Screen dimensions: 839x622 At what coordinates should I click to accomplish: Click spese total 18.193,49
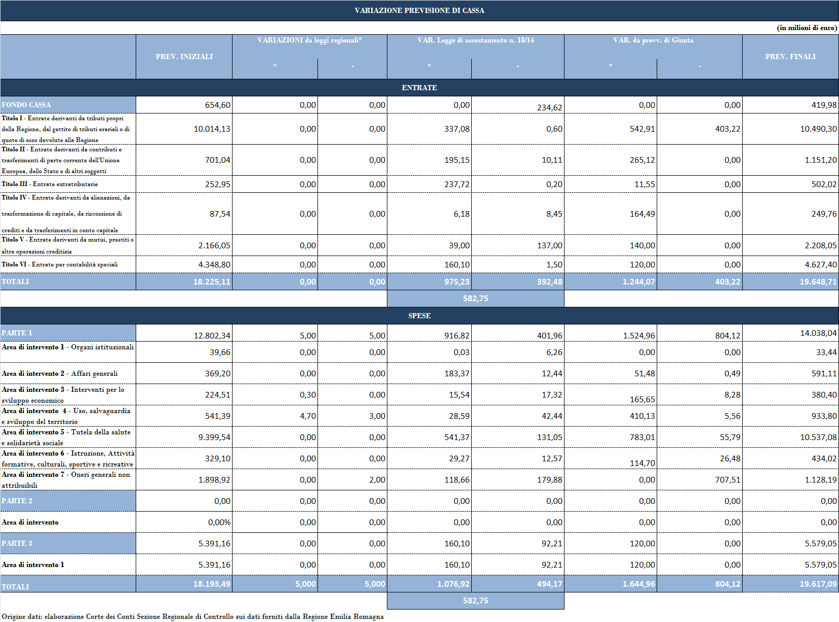pos(212,584)
